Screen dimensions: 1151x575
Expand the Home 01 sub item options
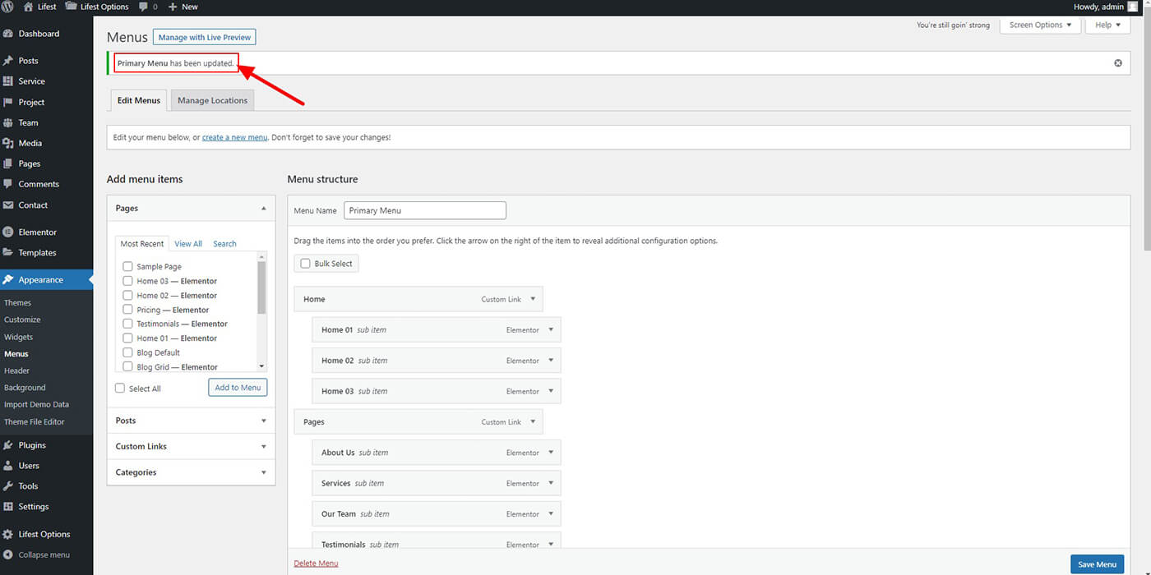point(551,330)
